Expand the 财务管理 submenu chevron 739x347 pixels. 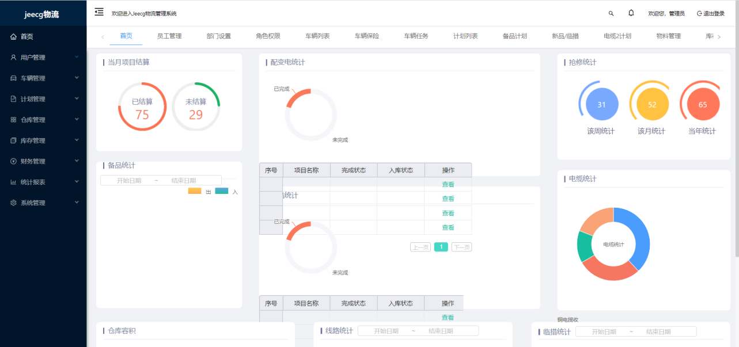(77, 161)
